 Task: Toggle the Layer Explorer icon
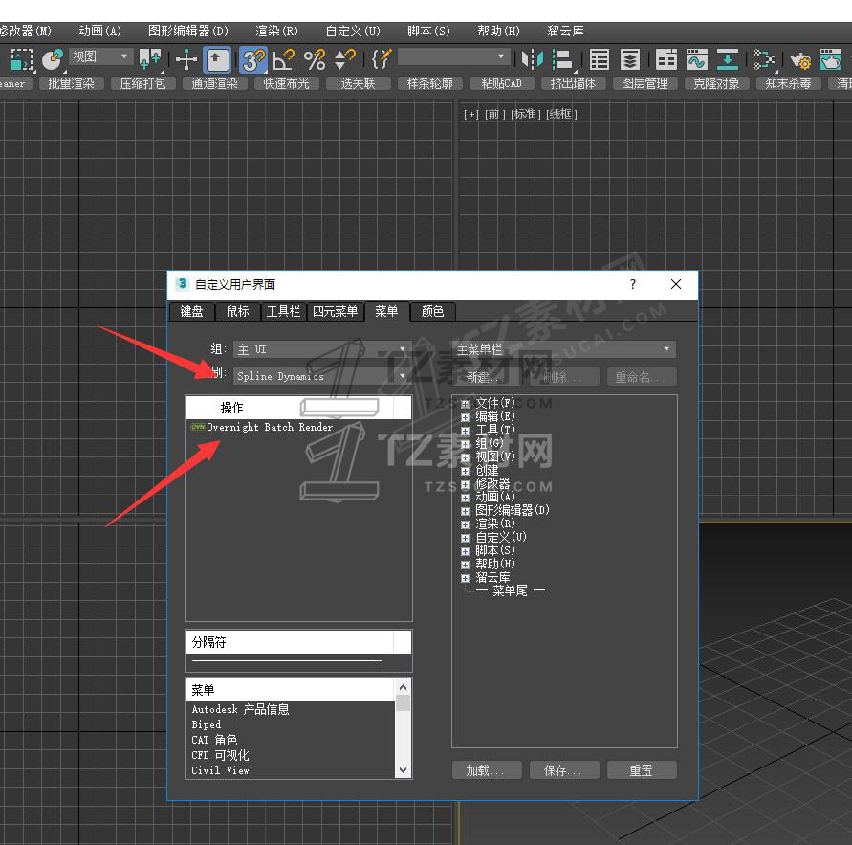(630, 59)
